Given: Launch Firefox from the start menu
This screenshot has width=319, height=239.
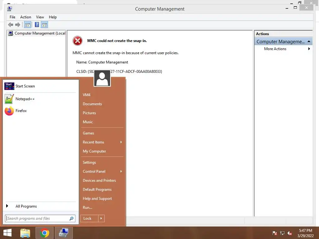Looking at the screenshot, I should 40,111.
